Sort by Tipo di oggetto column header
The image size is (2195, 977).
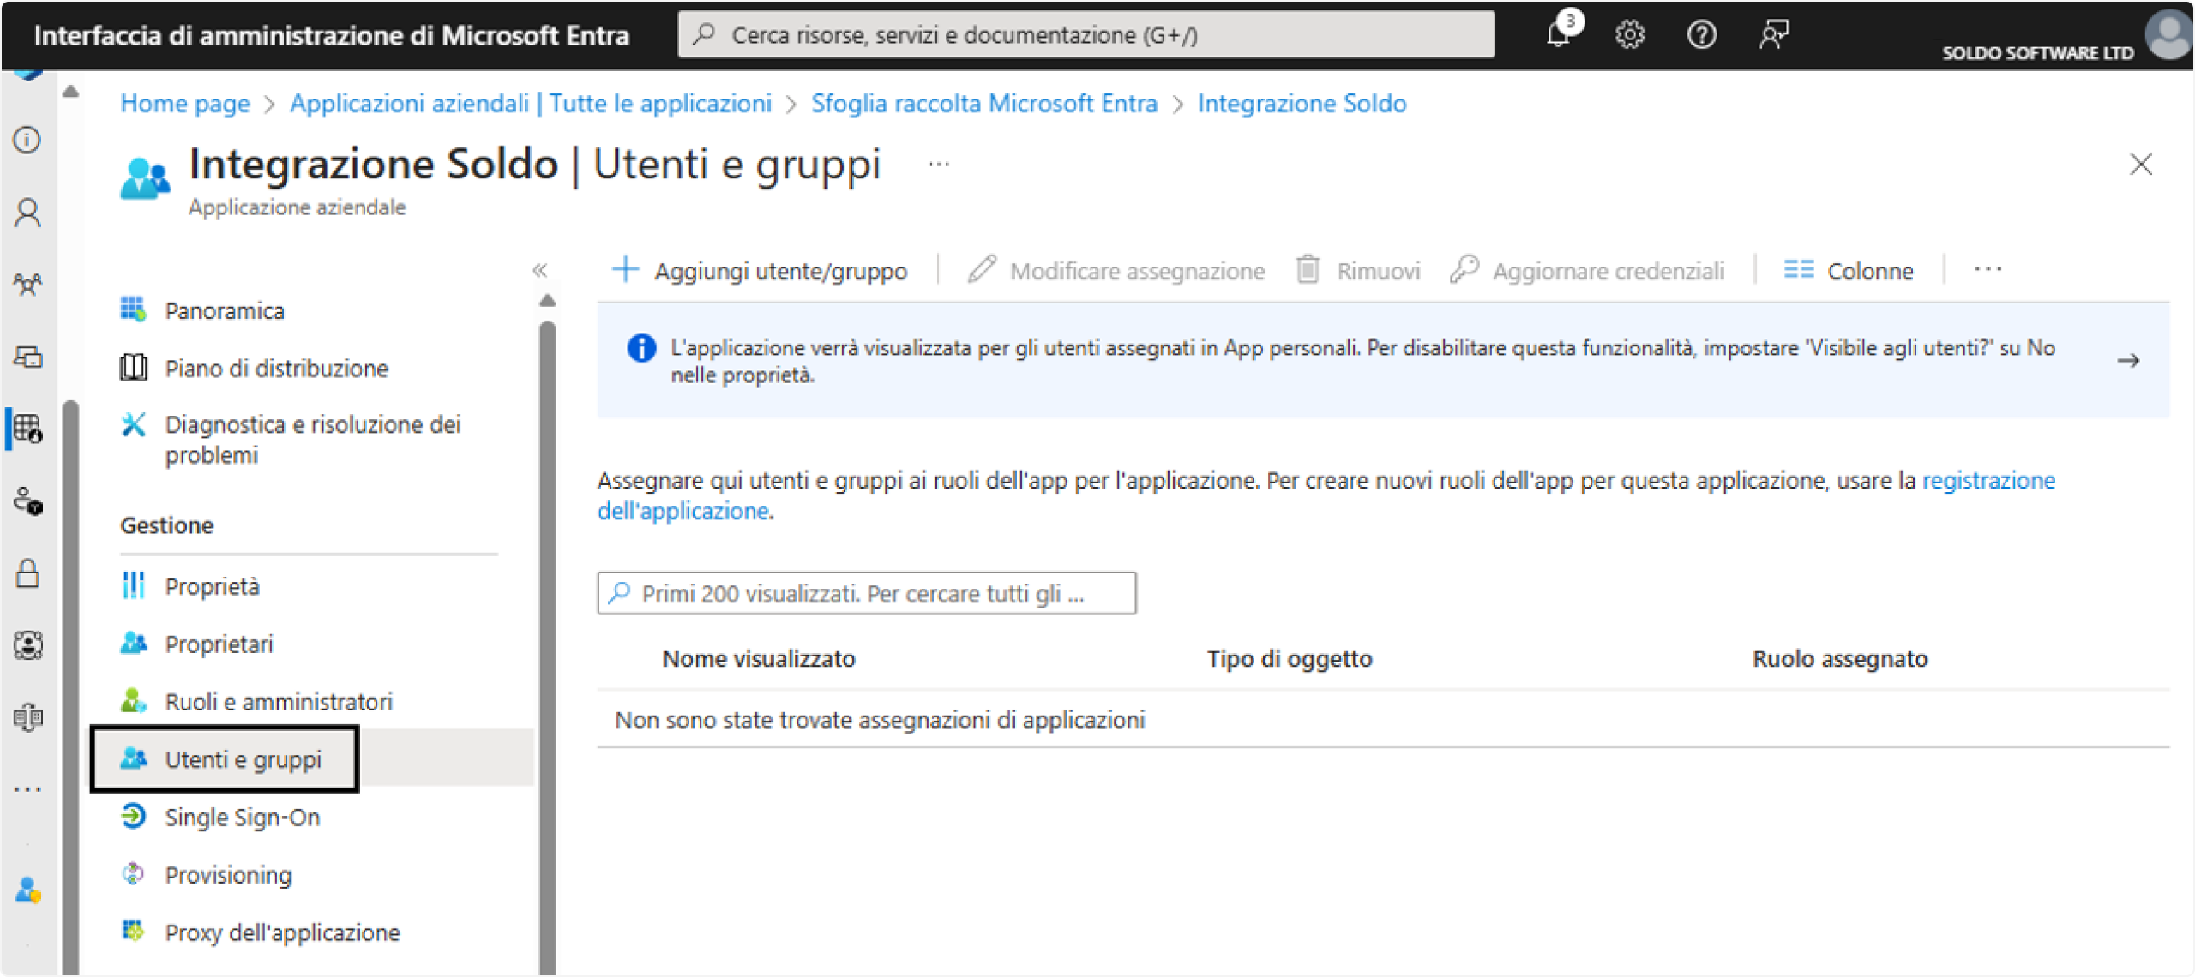1290,658
